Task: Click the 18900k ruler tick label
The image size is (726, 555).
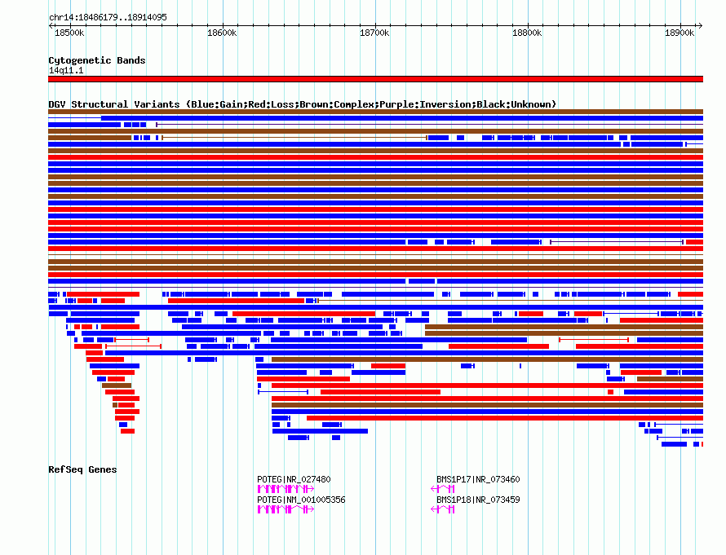Action: coord(680,33)
